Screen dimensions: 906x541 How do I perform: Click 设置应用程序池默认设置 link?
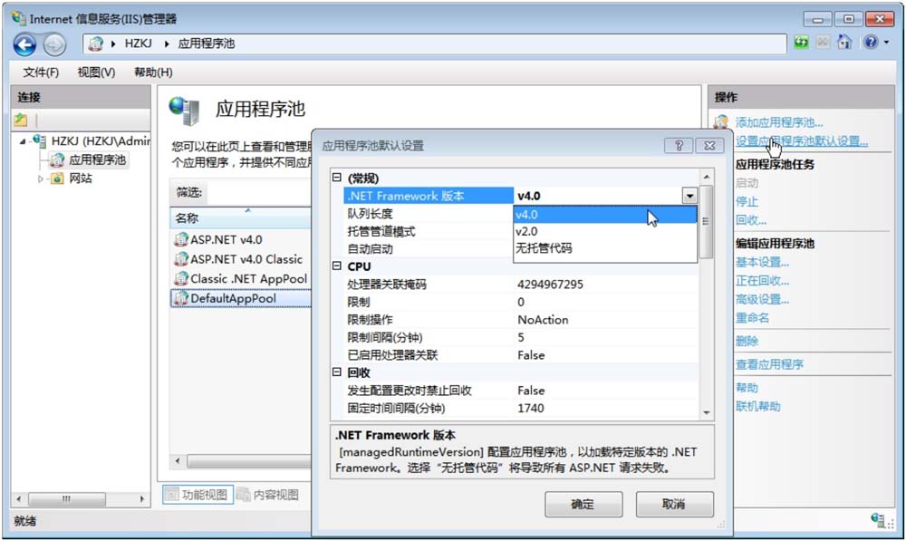(x=802, y=141)
